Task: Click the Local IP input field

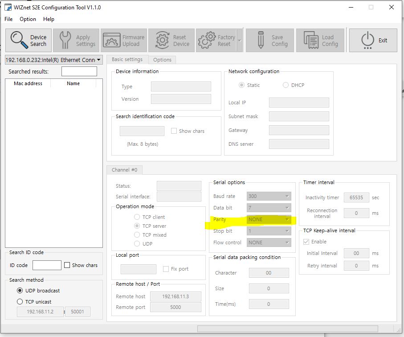Action: pos(299,103)
